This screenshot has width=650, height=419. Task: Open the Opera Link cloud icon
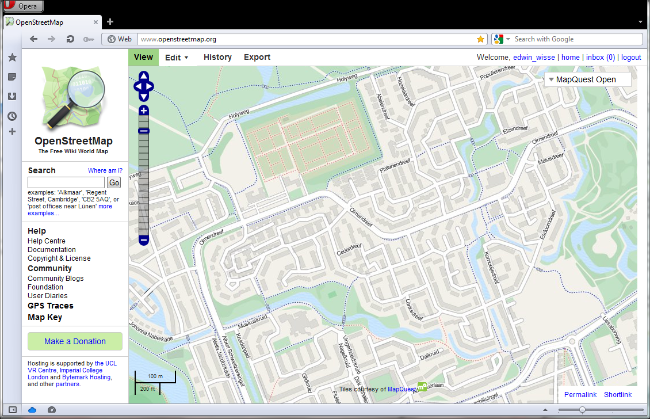pyautogui.click(x=32, y=410)
